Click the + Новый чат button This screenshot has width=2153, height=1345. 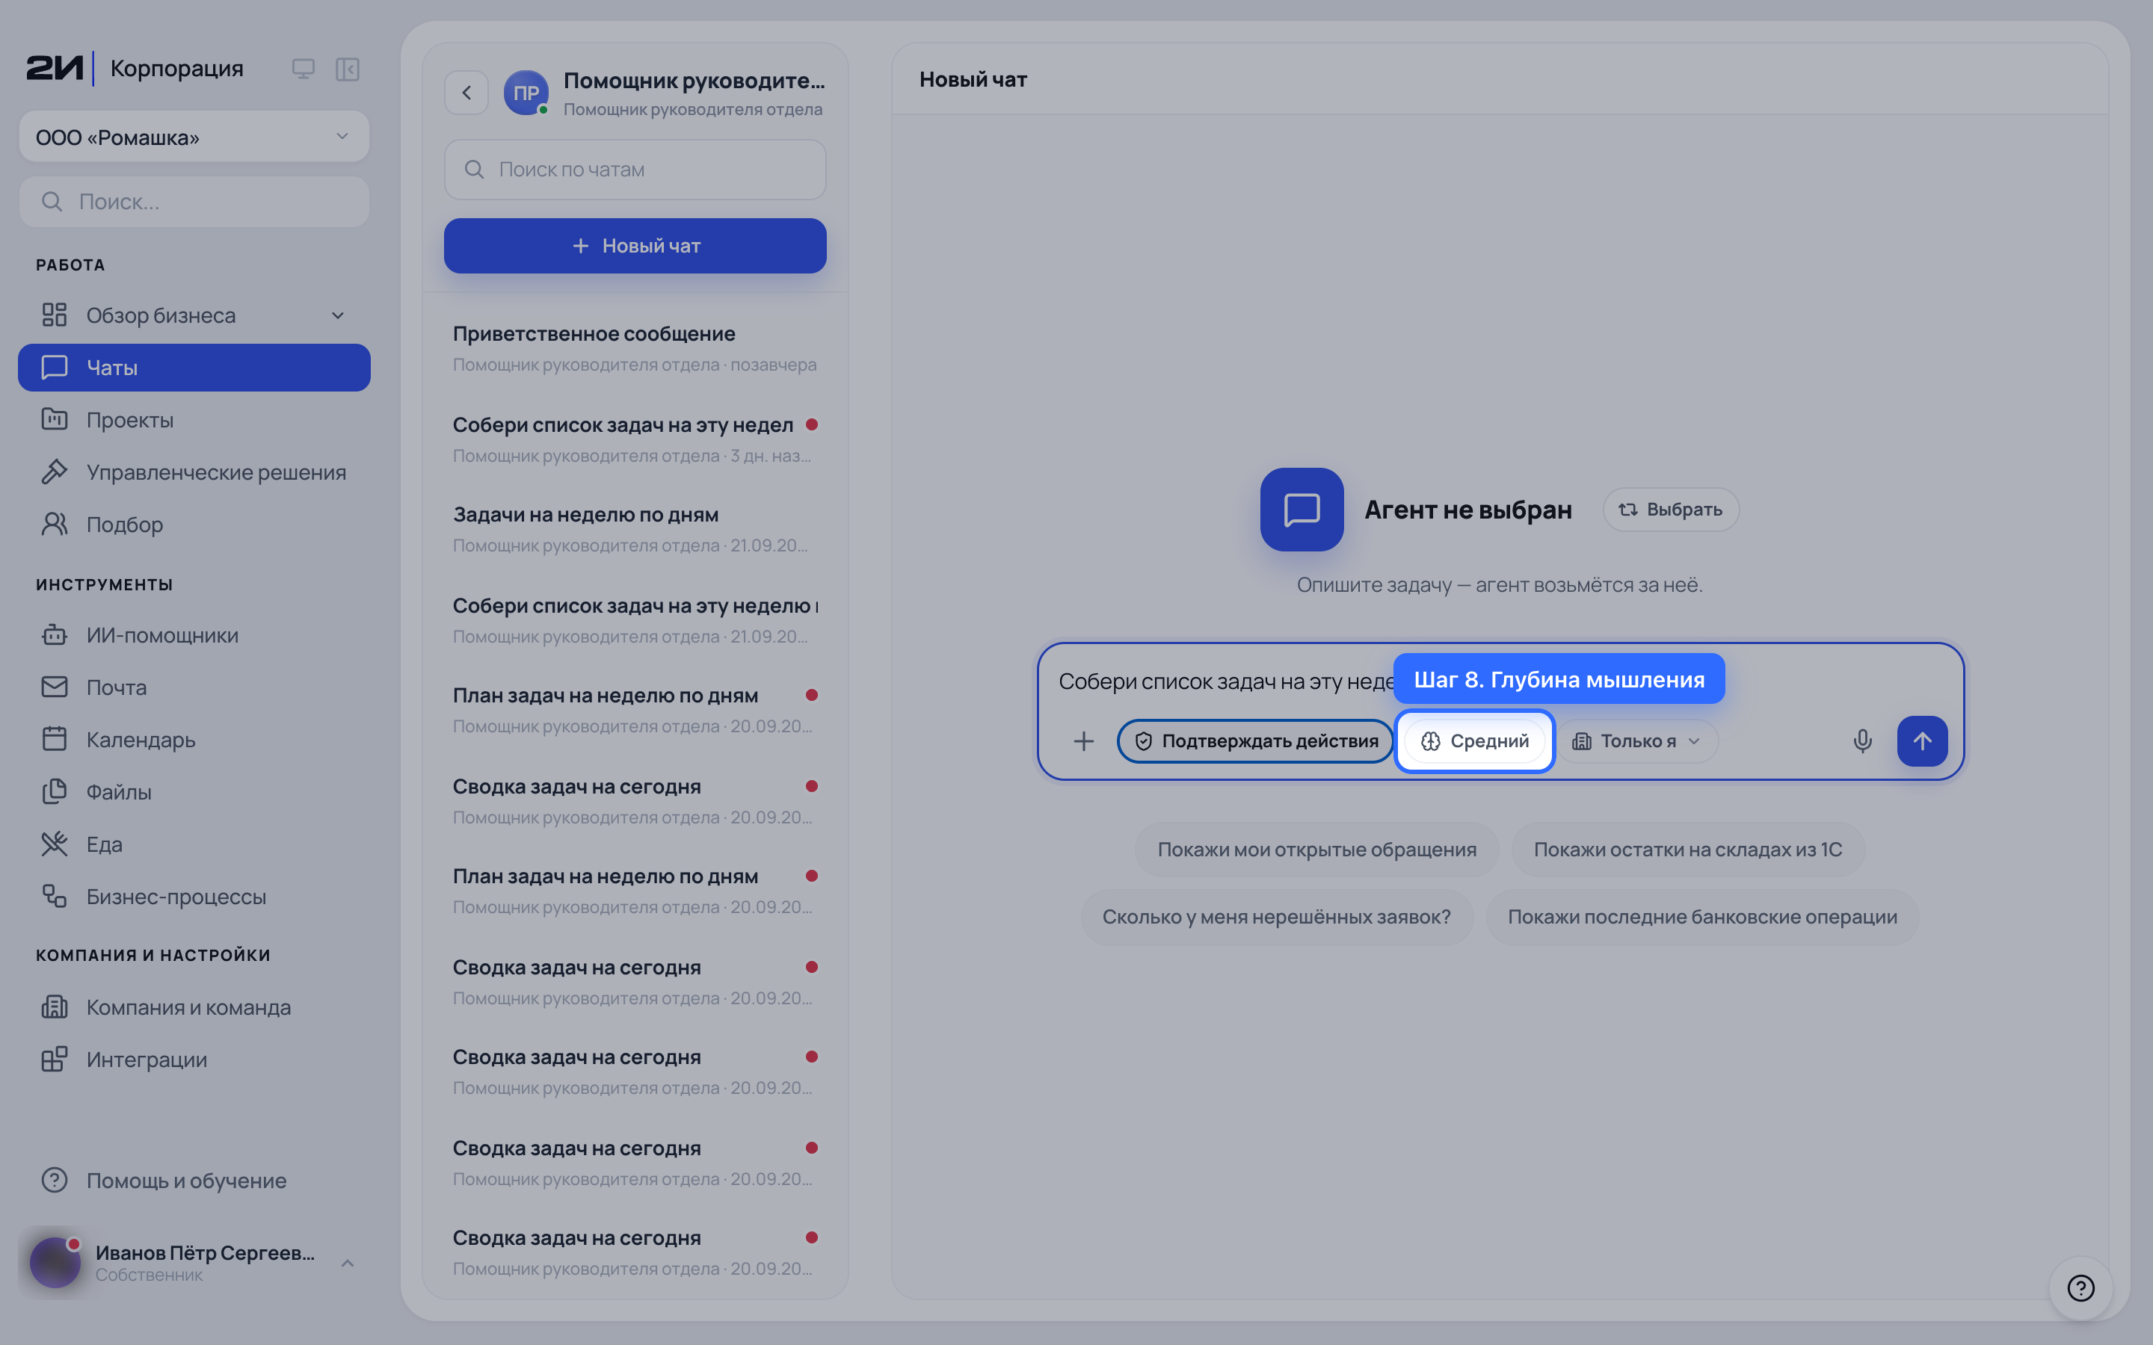click(x=635, y=246)
